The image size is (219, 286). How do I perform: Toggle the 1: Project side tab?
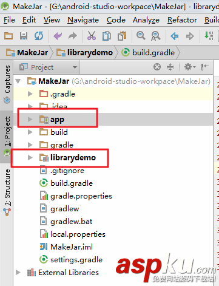pyautogui.click(x=7, y=136)
